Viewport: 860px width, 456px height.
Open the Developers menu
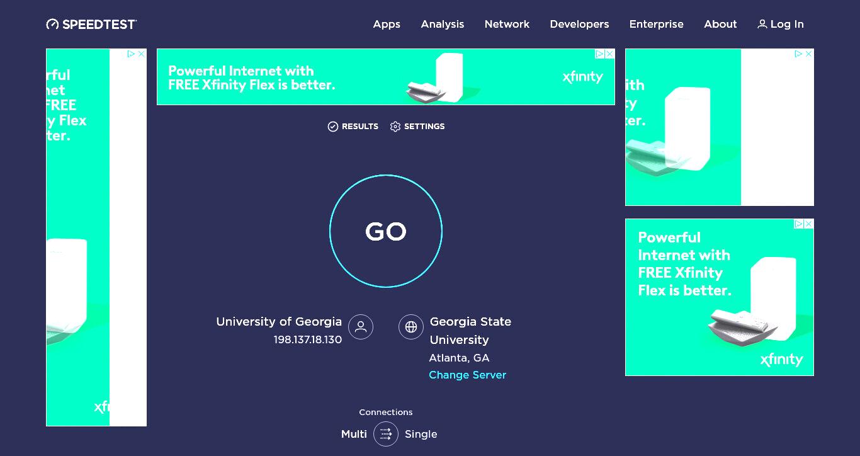579,24
